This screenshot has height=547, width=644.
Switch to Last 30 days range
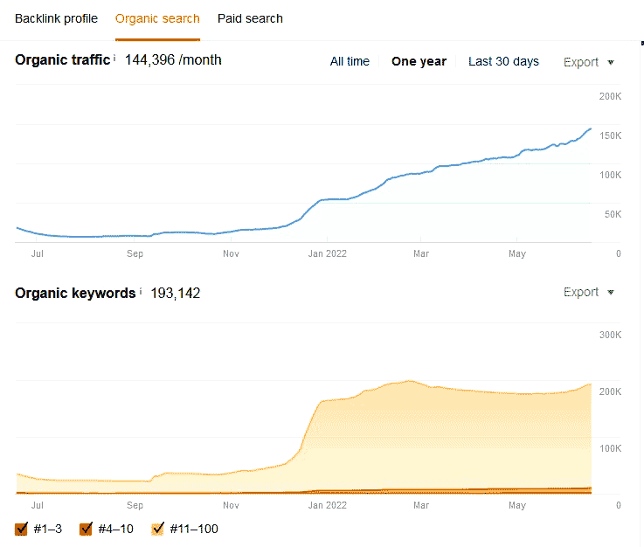(503, 61)
